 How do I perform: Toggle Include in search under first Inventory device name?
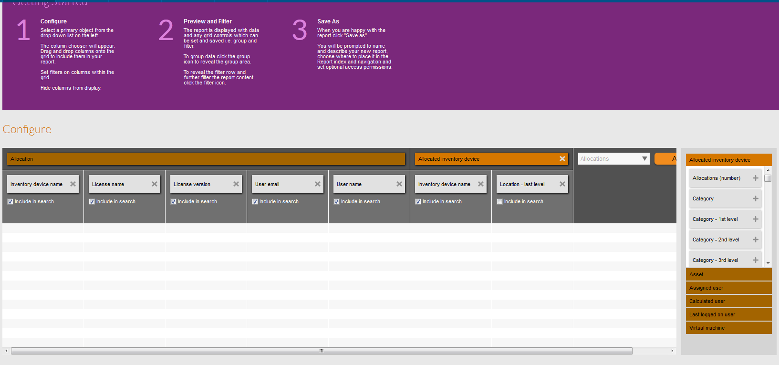pyautogui.click(x=10, y=202)
